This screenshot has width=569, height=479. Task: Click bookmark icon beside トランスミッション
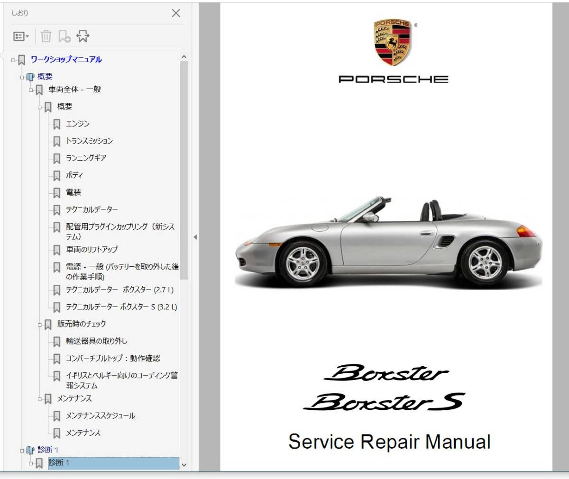click(57, 142)
